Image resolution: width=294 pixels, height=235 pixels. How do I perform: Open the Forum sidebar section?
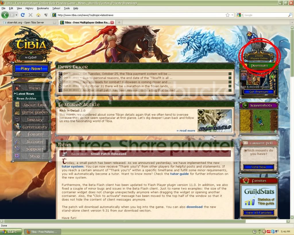(32, 134)
